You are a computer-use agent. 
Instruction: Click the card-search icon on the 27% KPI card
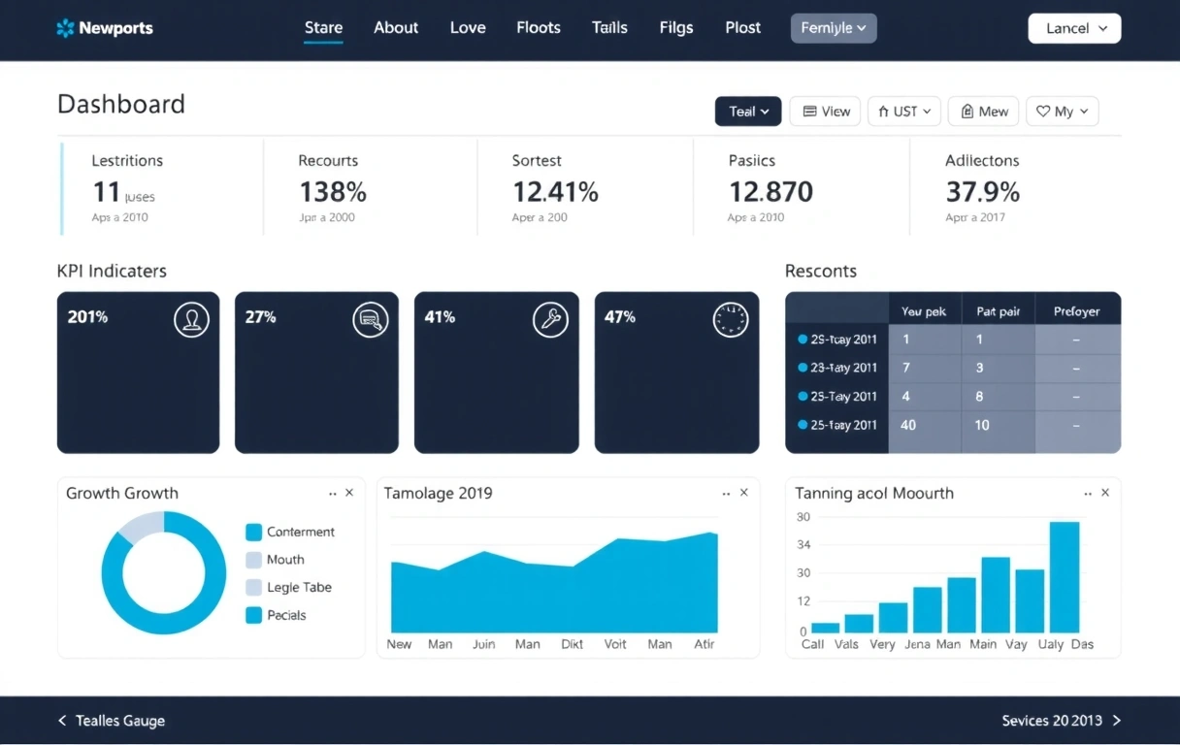tap(371, 319)
